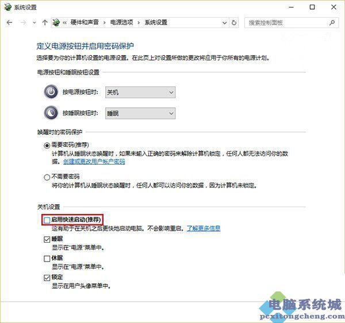Open breadcrumb arrow after 硬件和声音
This screenshot has height=323, width=345.
click(104, 22)
